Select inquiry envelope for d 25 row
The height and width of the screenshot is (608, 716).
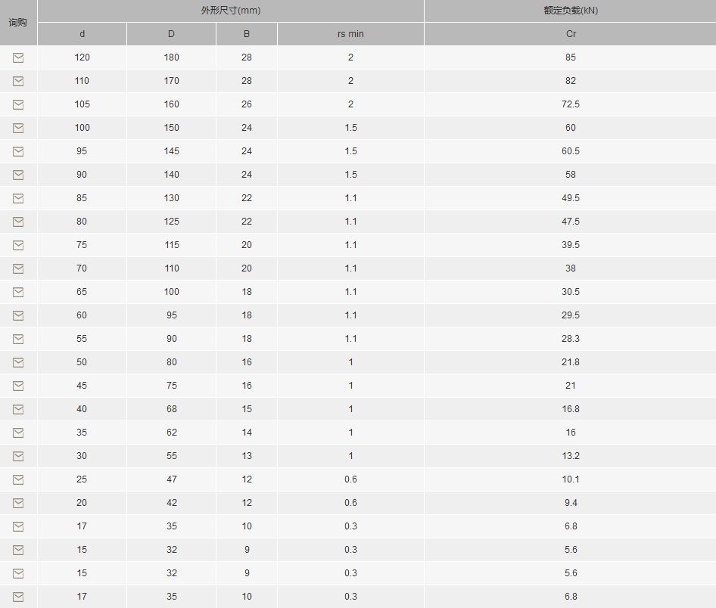(18, 480)
